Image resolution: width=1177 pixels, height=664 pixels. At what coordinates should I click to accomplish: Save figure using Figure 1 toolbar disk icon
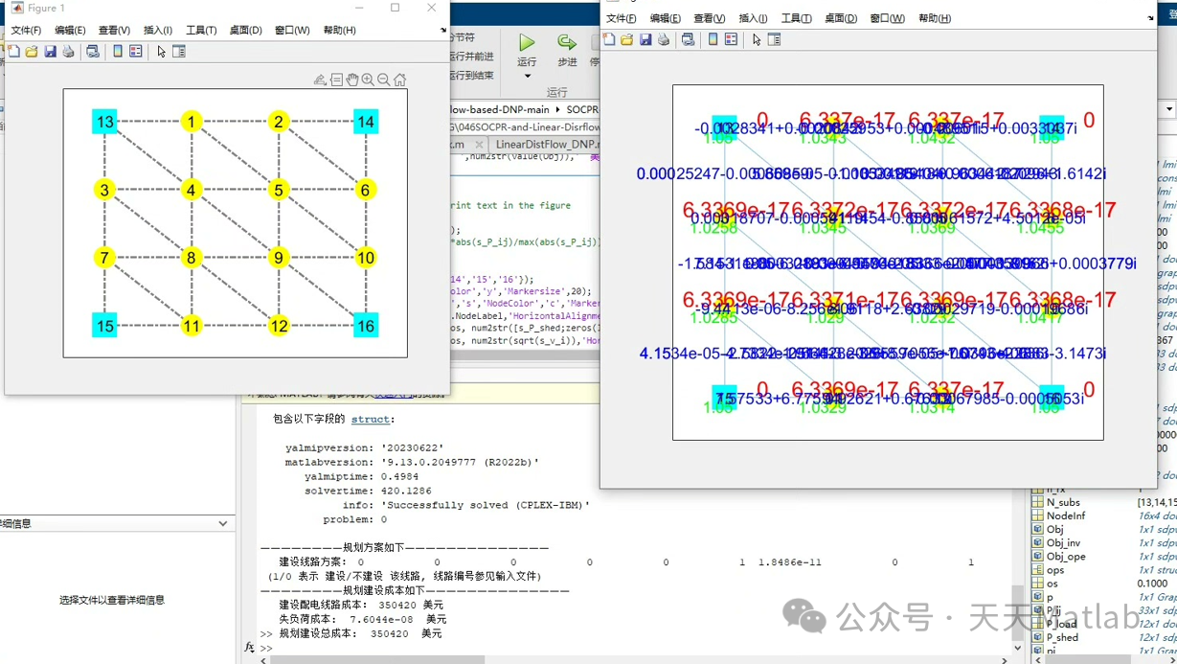(50, 52)
